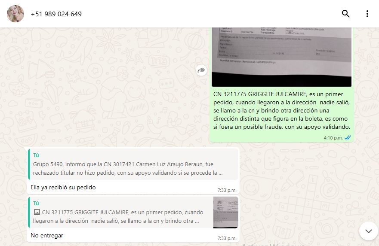Open contact info for +51 989 024 649
Image resolution: width=379 pixels, height=246 pixels.
(56, 14)
